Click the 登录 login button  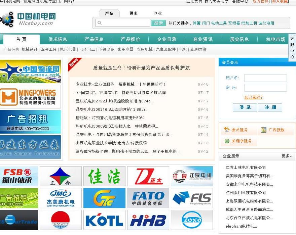(x=245, y=107)
